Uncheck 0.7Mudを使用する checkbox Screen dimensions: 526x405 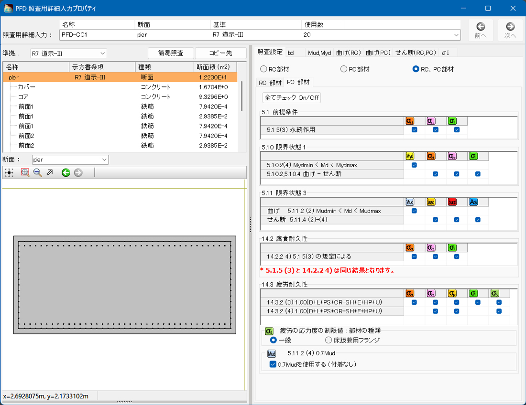[273, 364]
